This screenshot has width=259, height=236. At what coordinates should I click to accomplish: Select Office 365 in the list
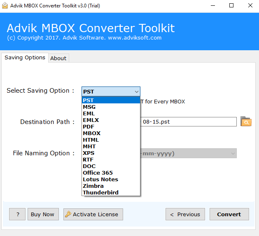[111, 173]
